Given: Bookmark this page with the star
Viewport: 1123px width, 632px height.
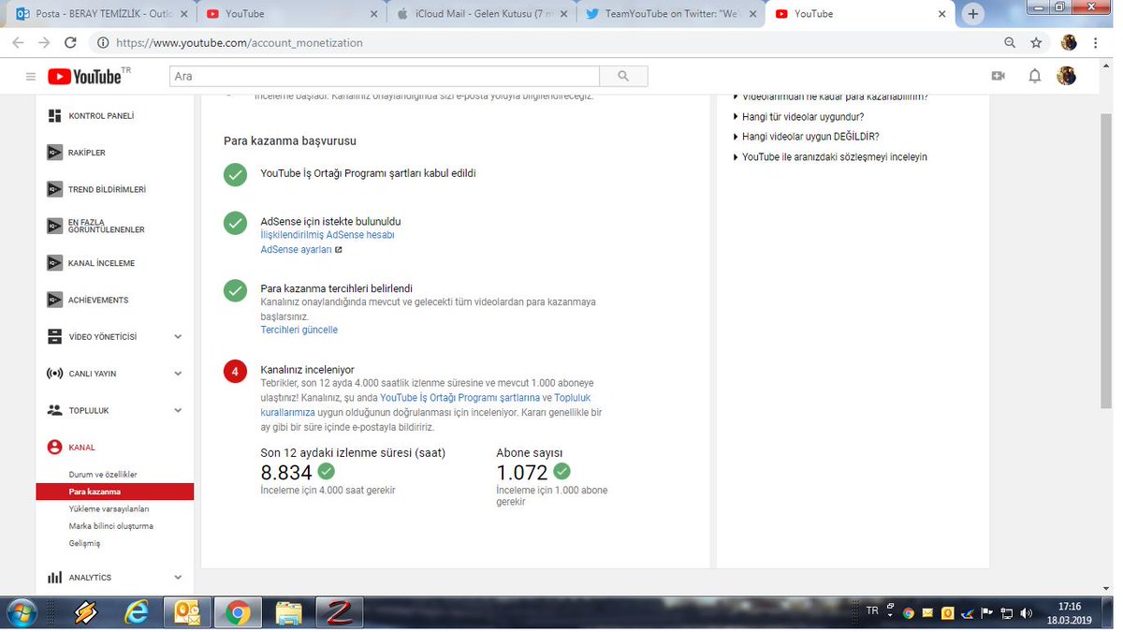Looking at the screenshot, I should click(1036, 43).
